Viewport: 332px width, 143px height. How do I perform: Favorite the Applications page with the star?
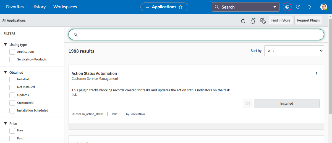[181, 7]
